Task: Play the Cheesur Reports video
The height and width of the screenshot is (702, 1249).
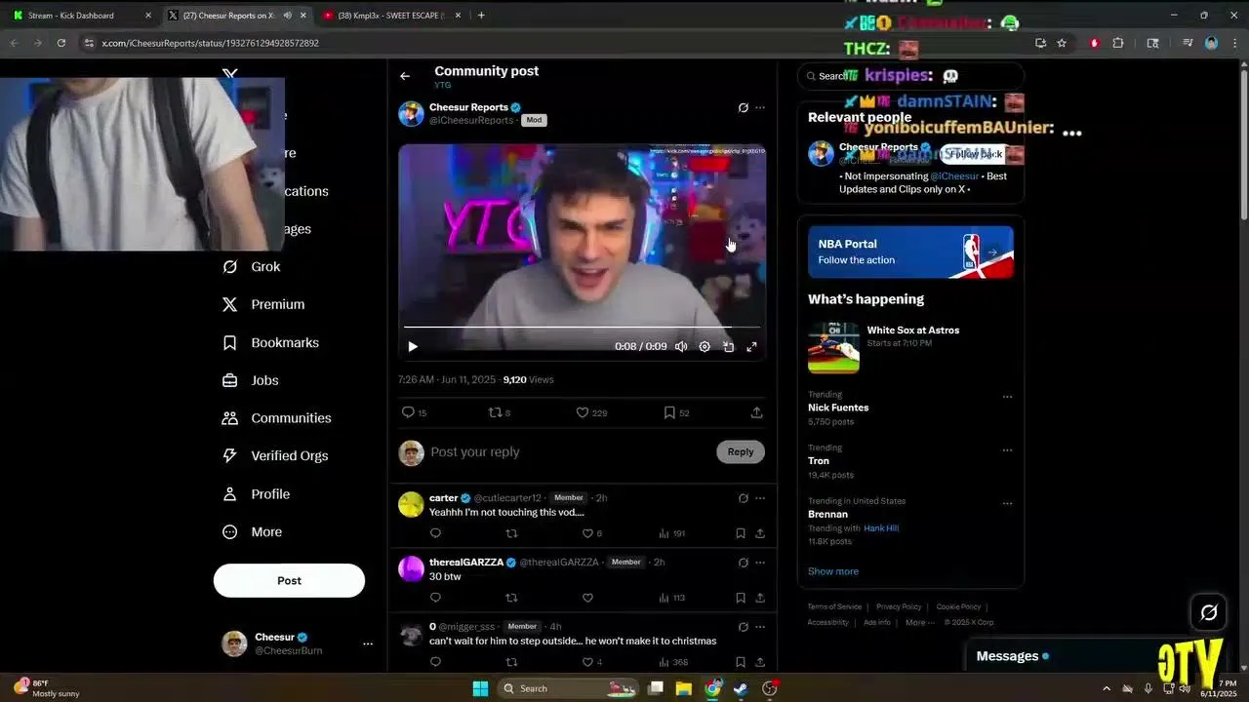Action: (413, 346)
